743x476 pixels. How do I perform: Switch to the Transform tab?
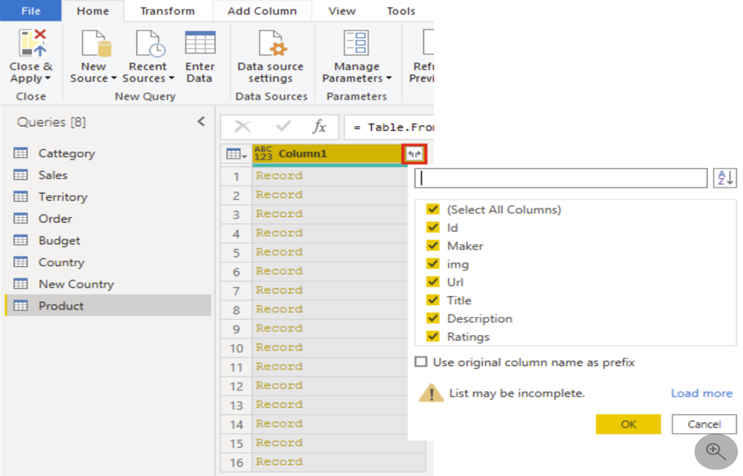point(166,11)
